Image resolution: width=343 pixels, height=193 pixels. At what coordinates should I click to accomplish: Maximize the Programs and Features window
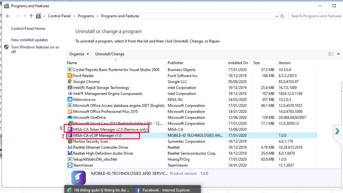click(334, 6)
